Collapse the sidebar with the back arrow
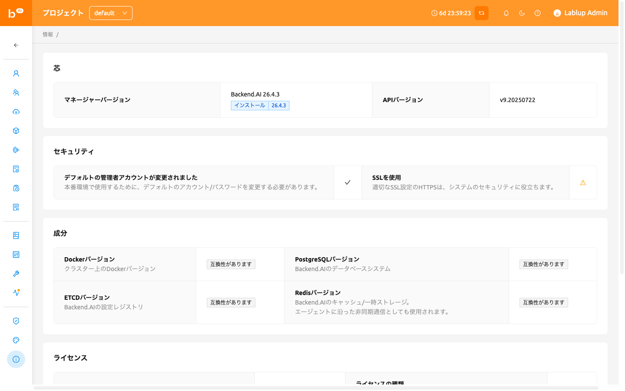 (x=16, y=45)
